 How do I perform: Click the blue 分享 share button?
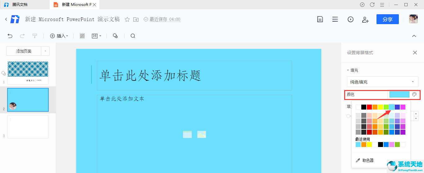point(388,19)
